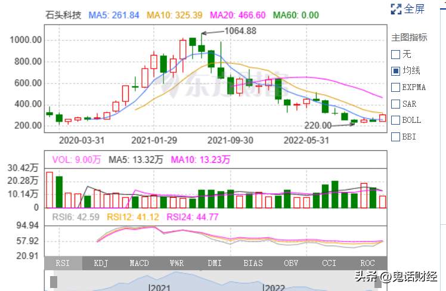Enable the BBI indicator checkbox
446x291 pixels.
(396, 137)
